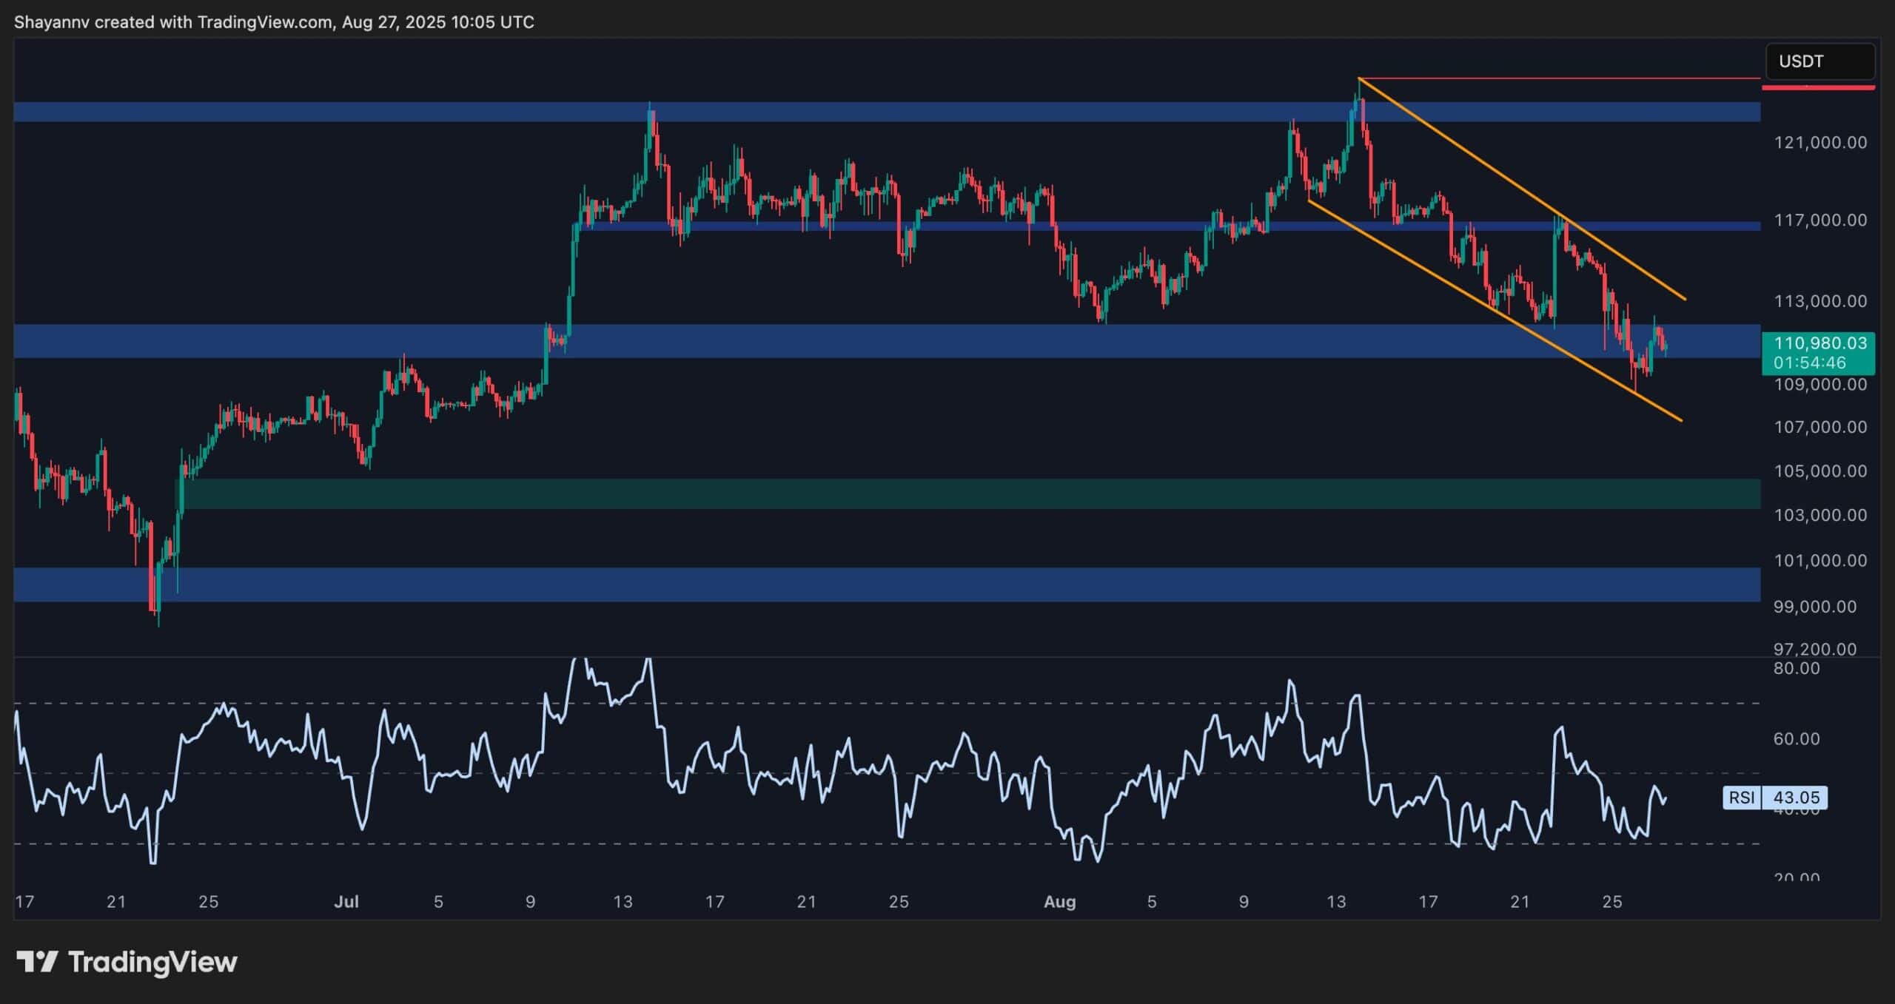
Task: Click the 105,000.00 price axis label
Action: tap(1819, 471)
